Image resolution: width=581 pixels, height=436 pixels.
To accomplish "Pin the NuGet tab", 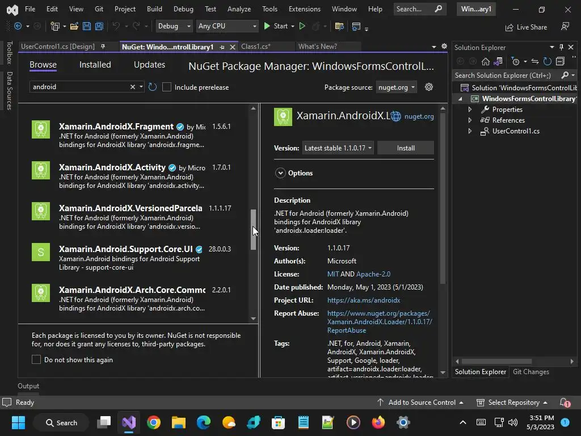I will click(222, 47).
